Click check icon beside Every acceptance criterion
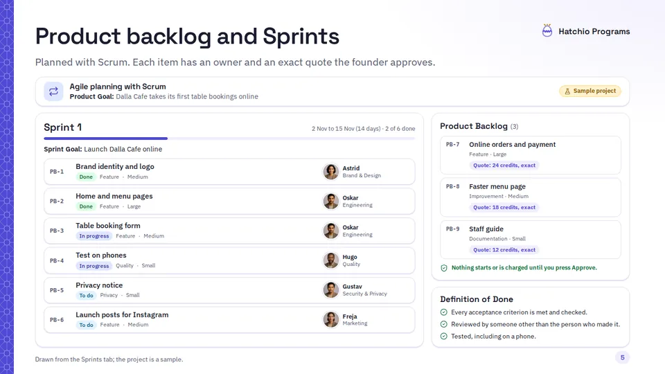665x374 pixels. [443, 312]
